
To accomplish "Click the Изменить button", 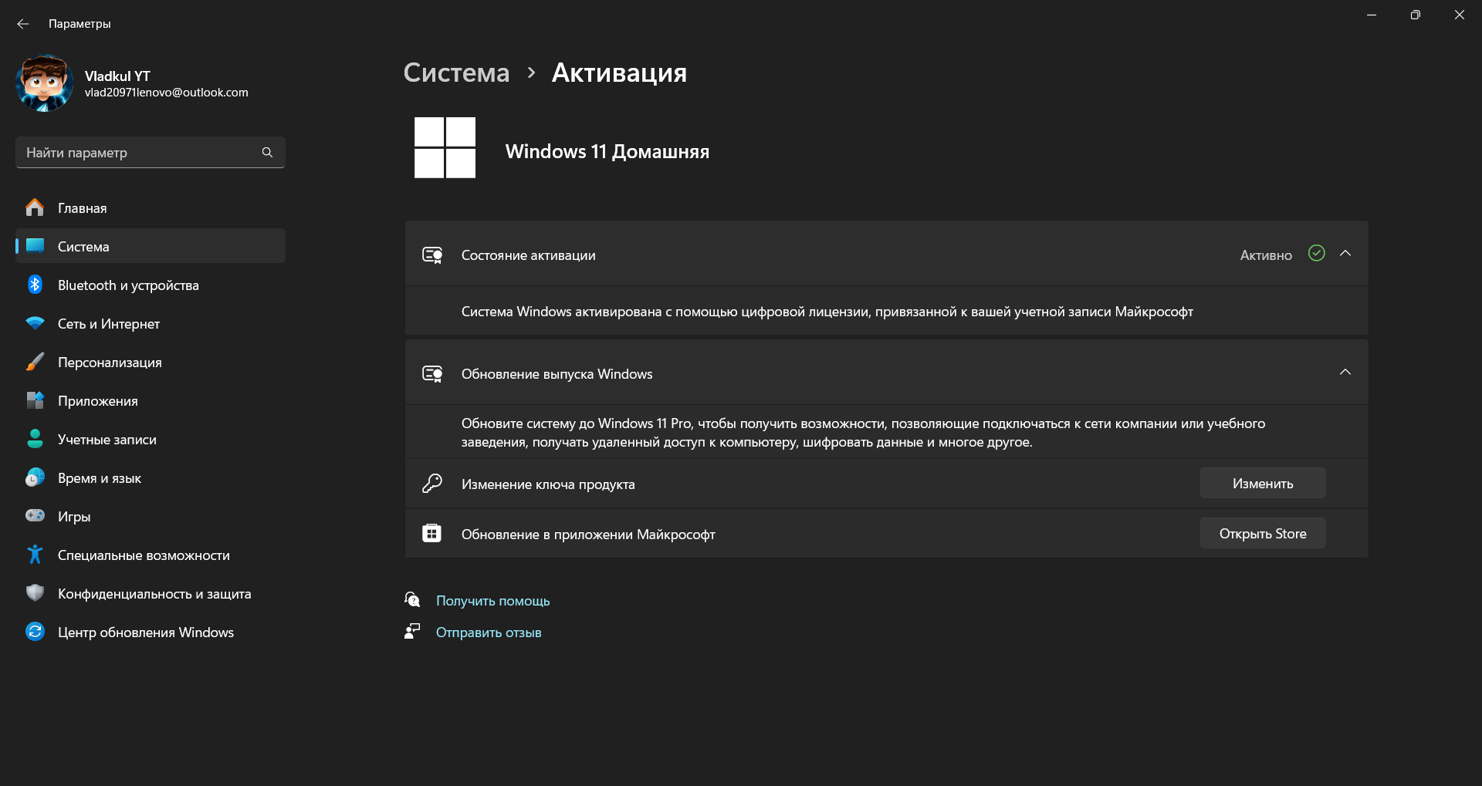I will pos(1263,483).
